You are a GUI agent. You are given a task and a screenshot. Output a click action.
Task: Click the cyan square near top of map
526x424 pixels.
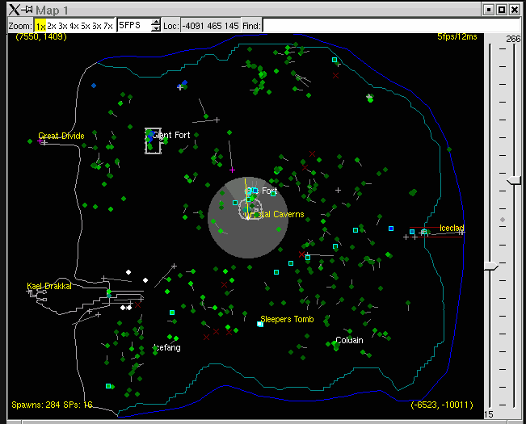(335, 60)
